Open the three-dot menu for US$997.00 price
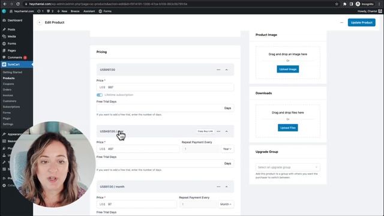384x216 pixels. (x=218, y=70)
